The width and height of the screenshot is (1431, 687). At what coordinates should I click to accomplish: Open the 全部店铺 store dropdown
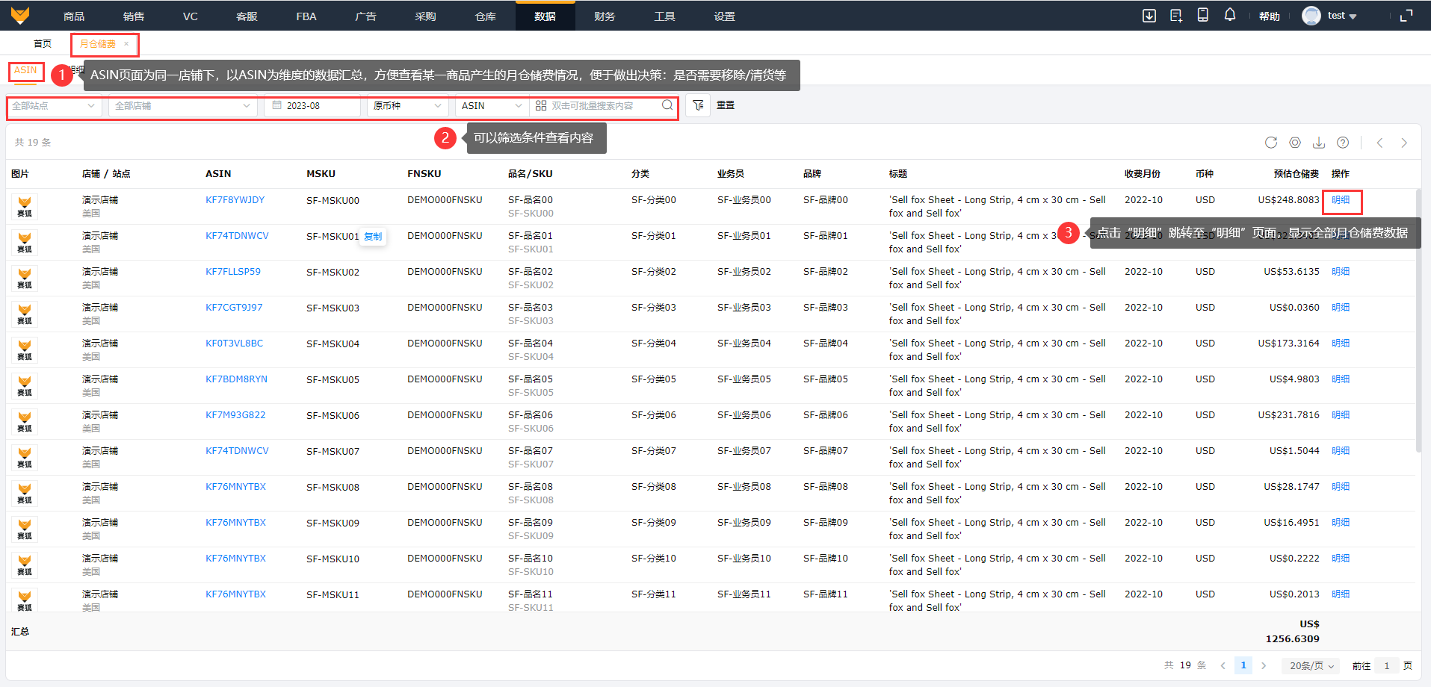click(x=182, y=106)
